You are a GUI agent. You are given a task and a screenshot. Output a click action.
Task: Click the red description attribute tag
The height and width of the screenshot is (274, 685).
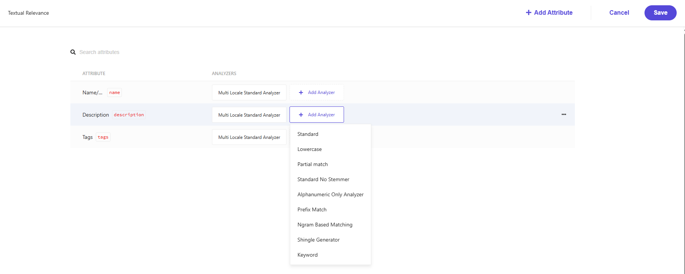tap(129, 115)
